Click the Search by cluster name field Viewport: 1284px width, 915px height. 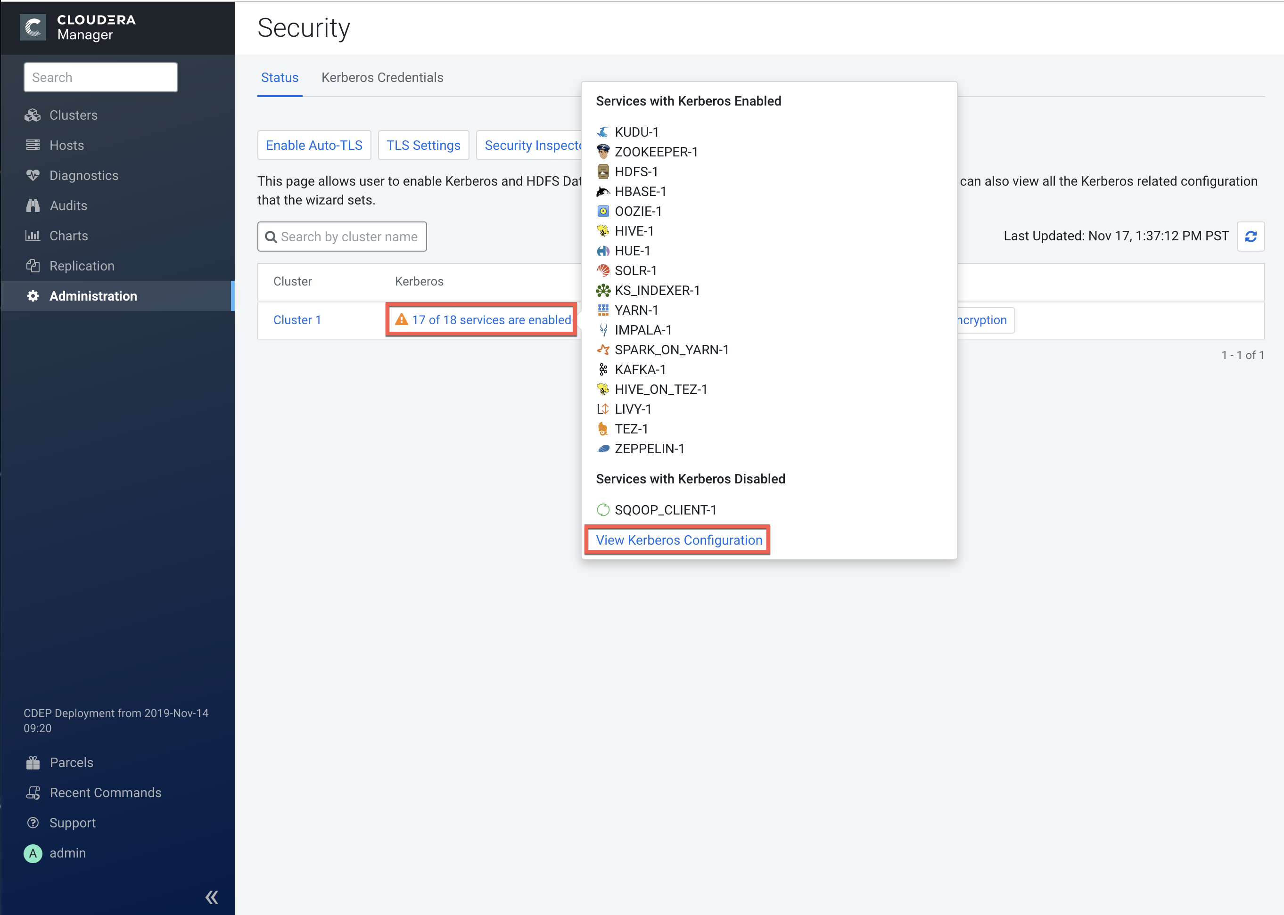coord(348,237)
